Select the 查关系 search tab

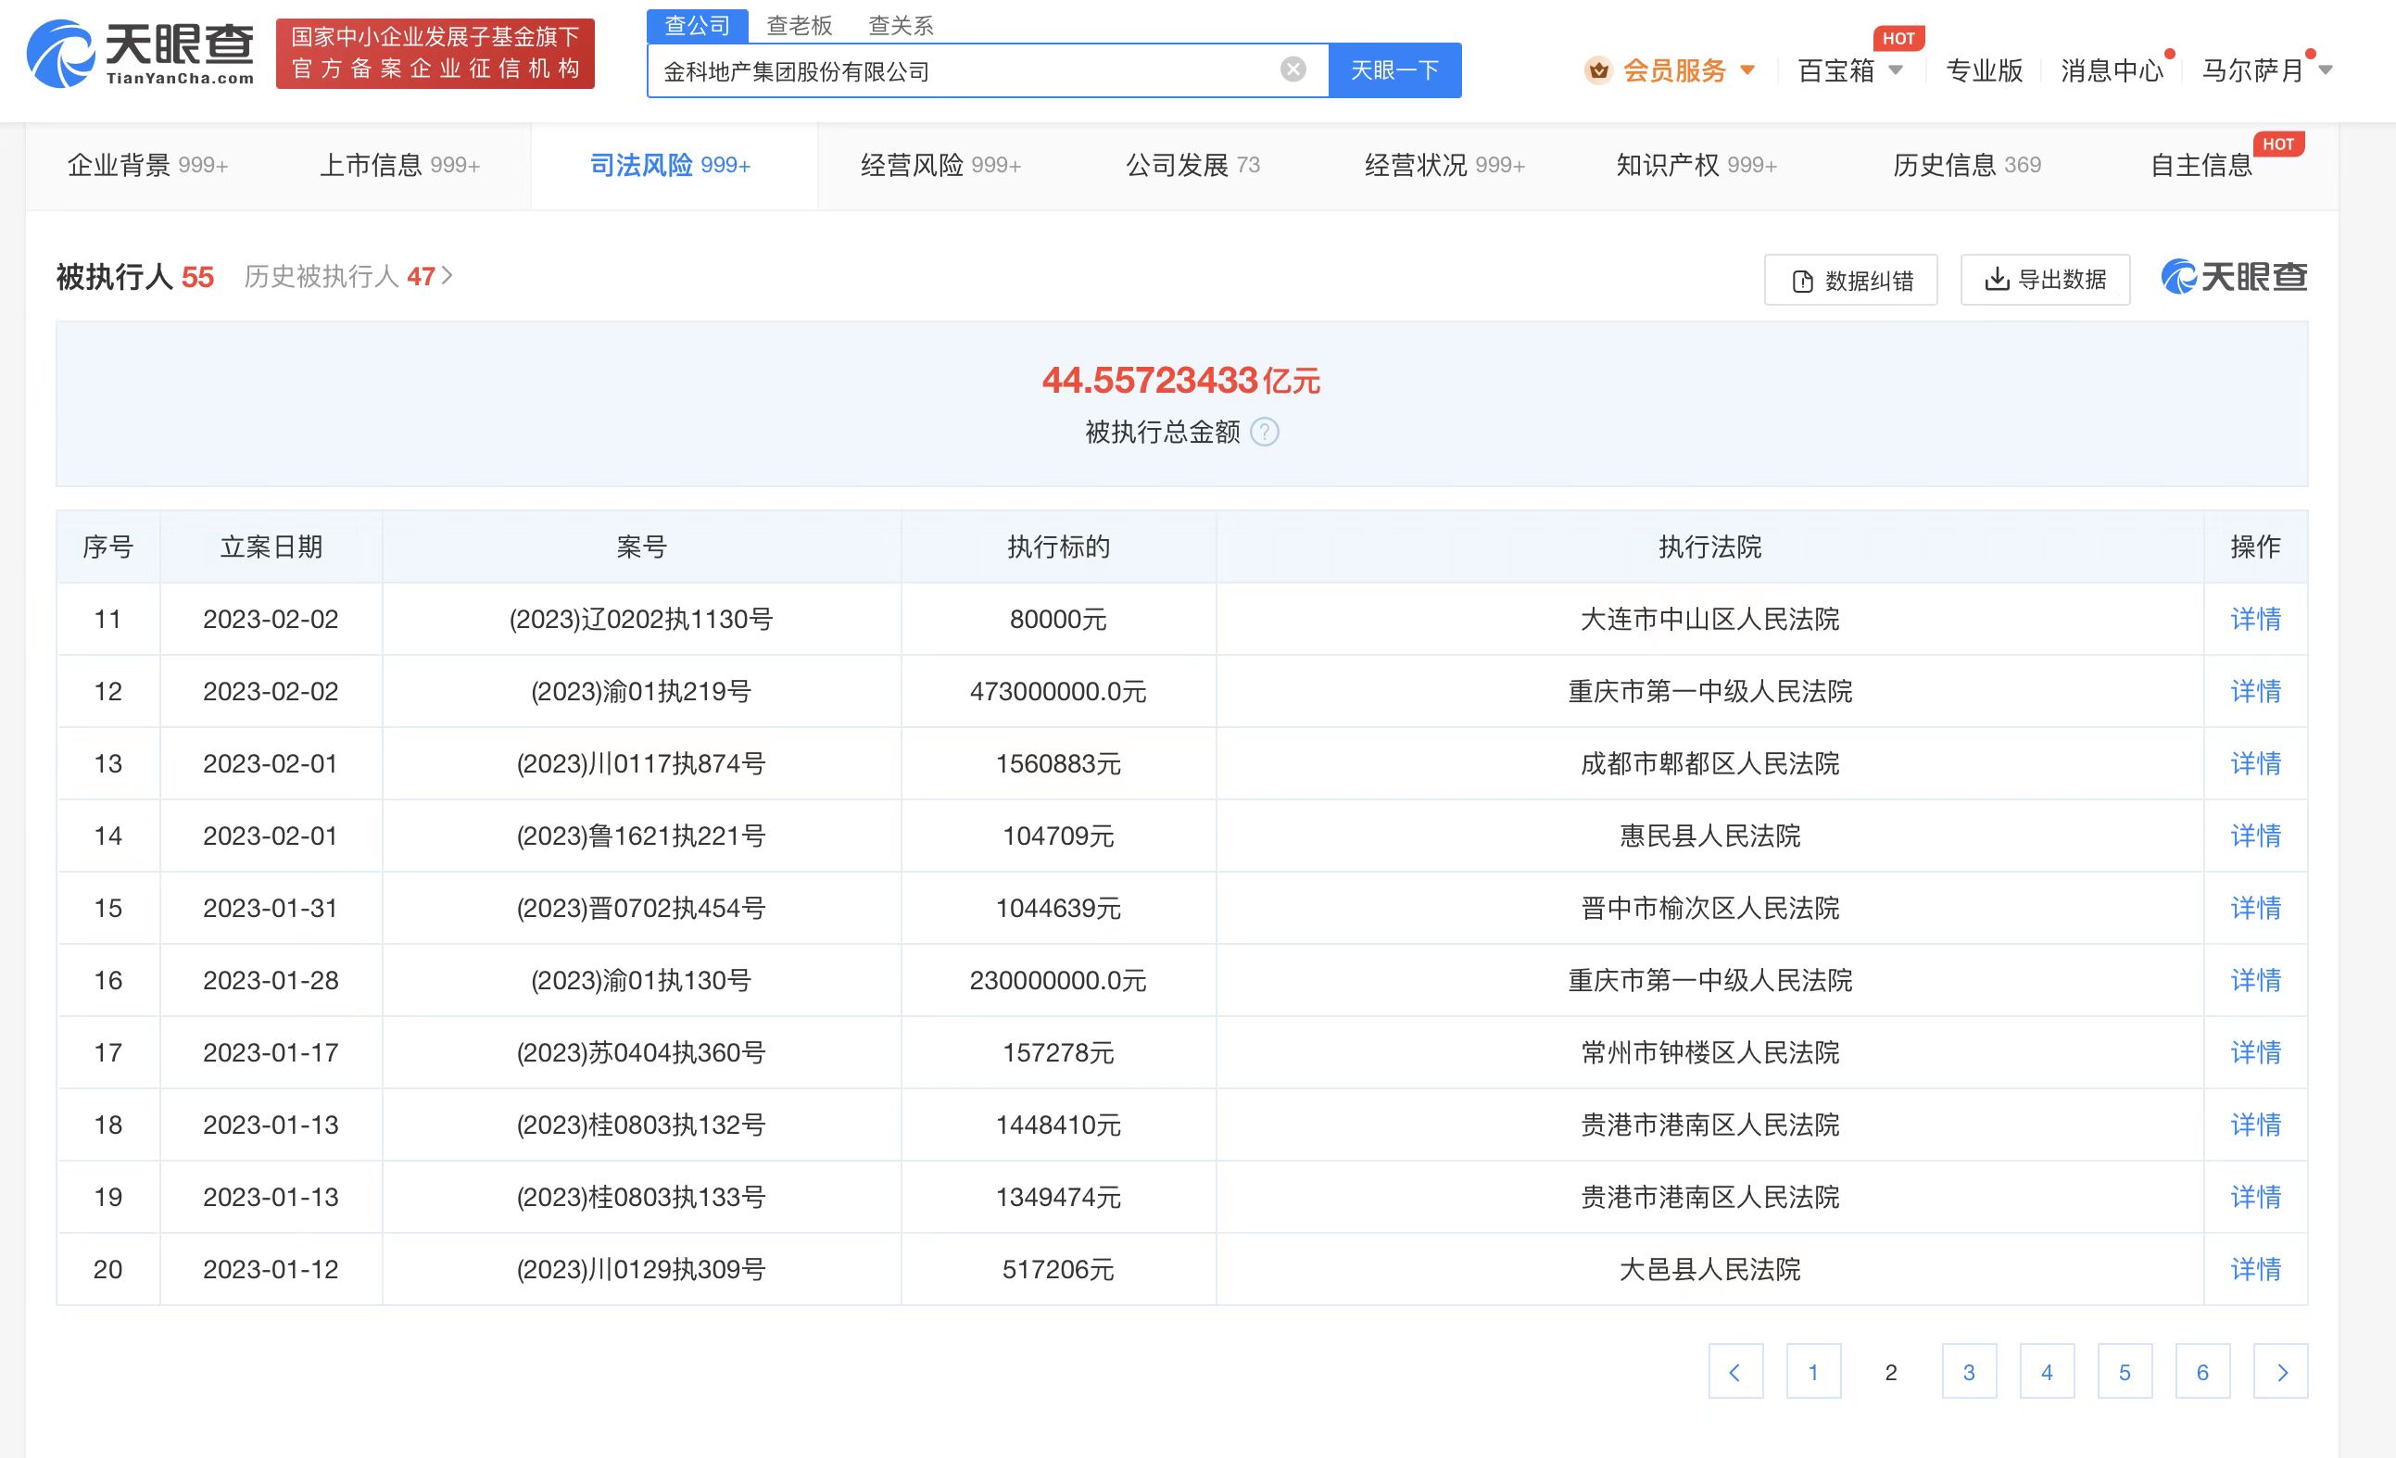(901, 25)
